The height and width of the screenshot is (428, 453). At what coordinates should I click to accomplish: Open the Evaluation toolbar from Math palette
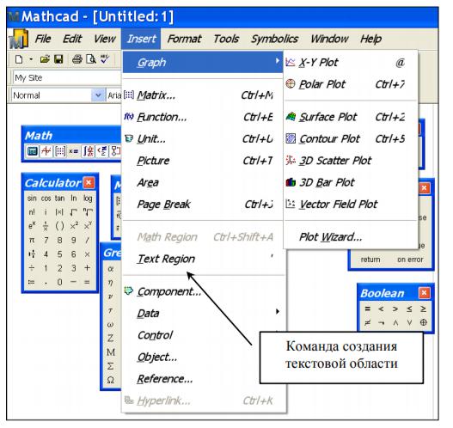coord(74,151)
